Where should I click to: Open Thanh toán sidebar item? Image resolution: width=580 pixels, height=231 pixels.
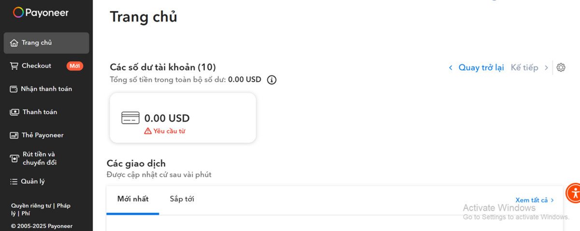coord(40,112)
